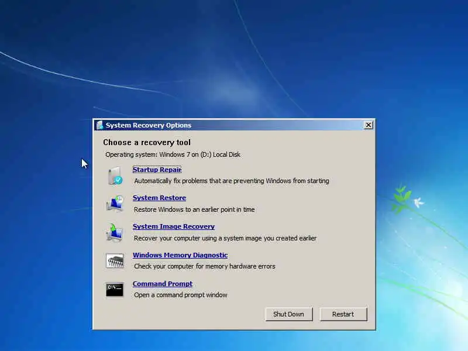468x351 pixels.
Task: Click the Startup Repair drive icon
Action: [115, 176]
